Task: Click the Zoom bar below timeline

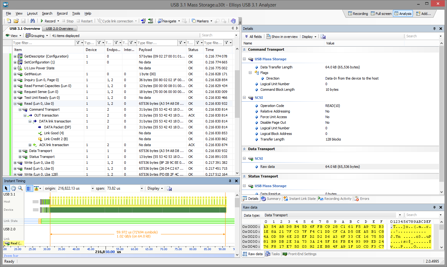Action: [x=118, y=255]
